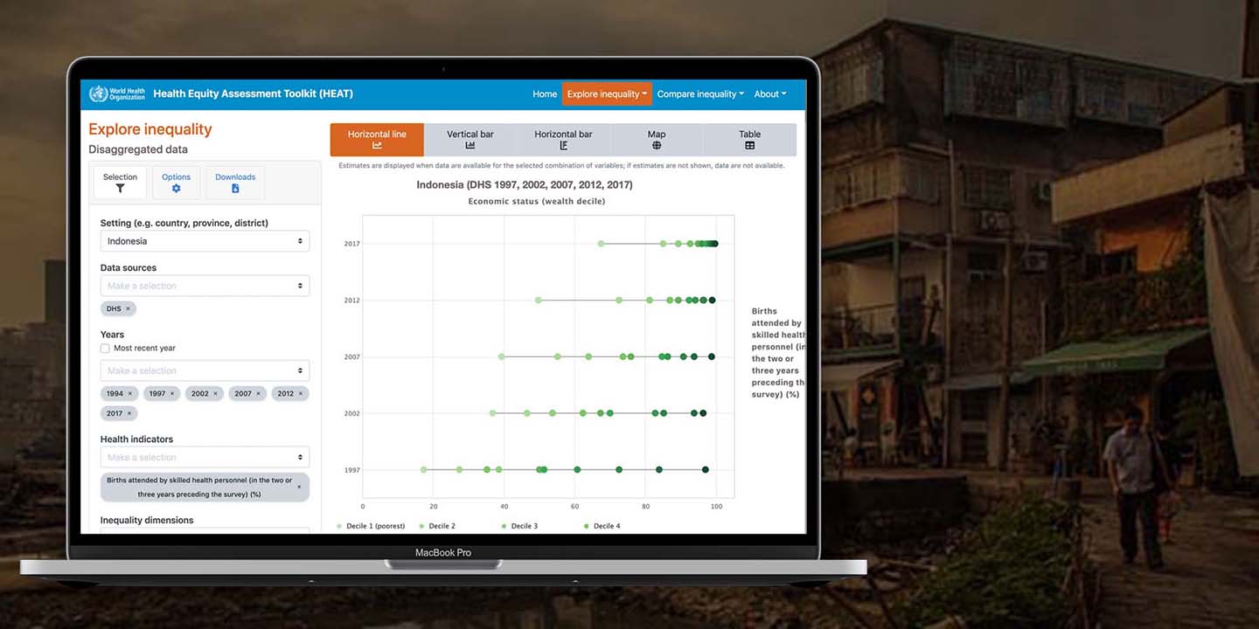This screenshot has width=1259, height=629.
Task: Enable the Most recent year checkbox
Action: pos(105,348)
